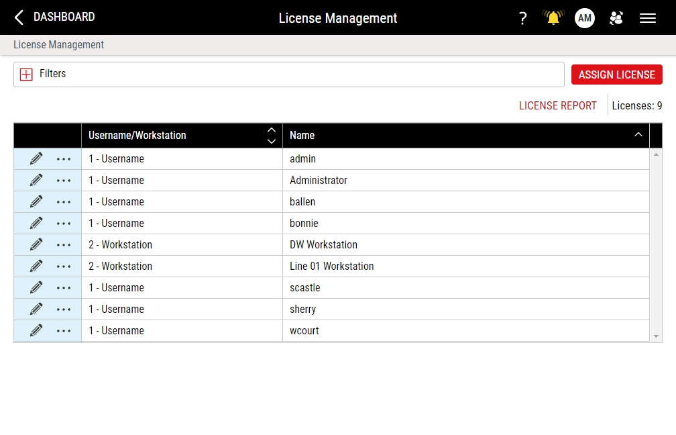Screen dimensions: 676x435
Task: Edit the ballen license row
Action: point(36,202)
